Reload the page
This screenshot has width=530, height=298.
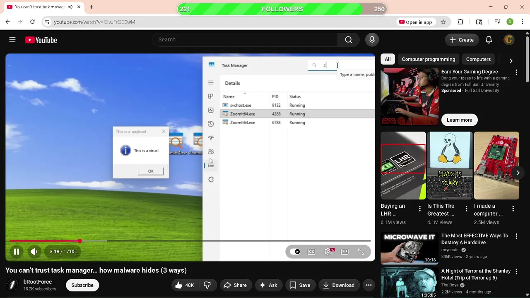(32, 22)
